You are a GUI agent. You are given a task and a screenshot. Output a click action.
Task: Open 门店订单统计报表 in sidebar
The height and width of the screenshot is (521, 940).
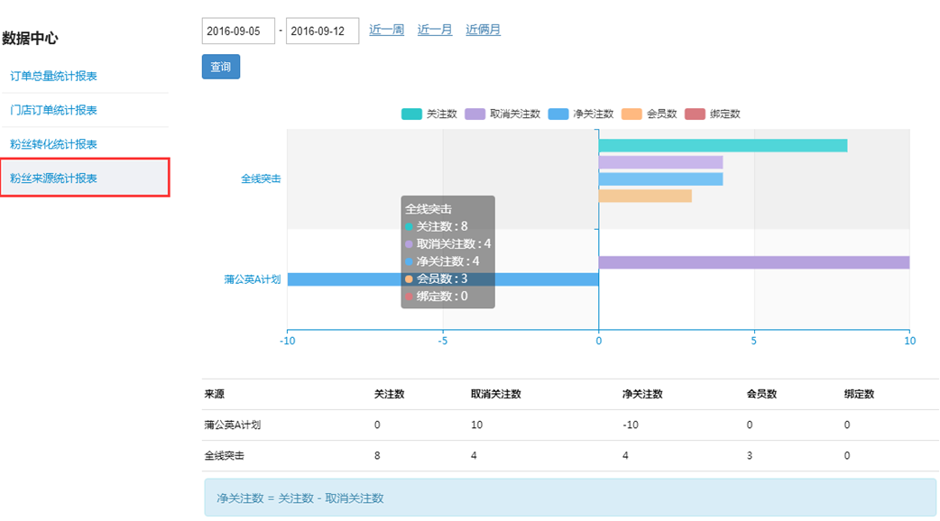click(54, 110)
